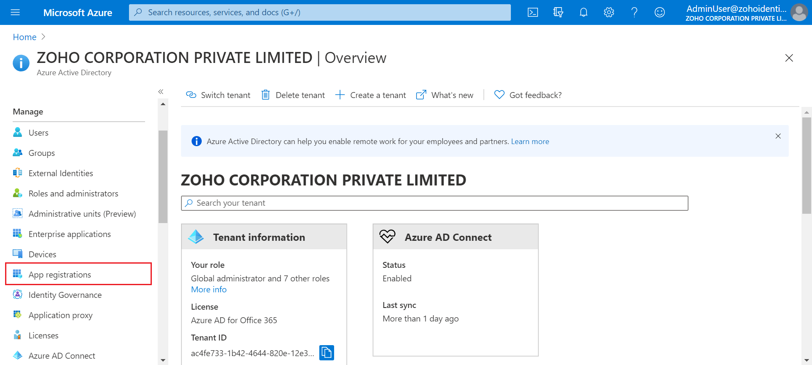Go to the Home breadcrumb
812x365 pixels.
tap(25, 37)
